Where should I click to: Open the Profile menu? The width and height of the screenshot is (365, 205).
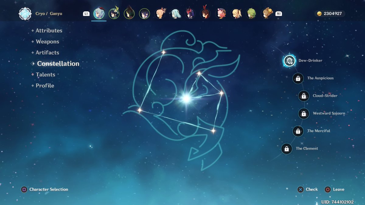tap(45, 86)
